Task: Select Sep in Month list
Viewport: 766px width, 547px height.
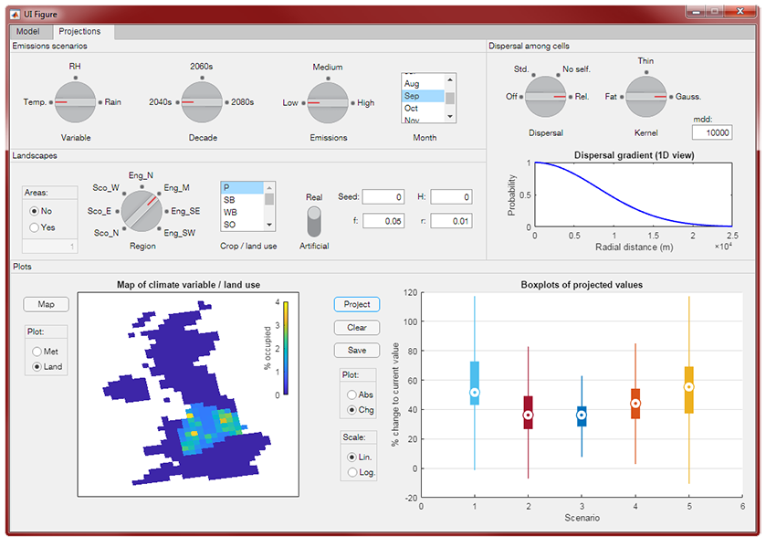Action: [423, 96]
